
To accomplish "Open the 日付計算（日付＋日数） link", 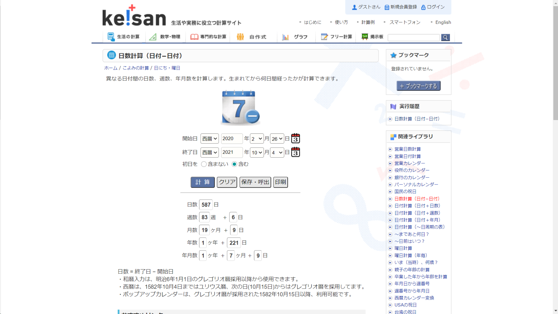I will (x=417, y=206).
